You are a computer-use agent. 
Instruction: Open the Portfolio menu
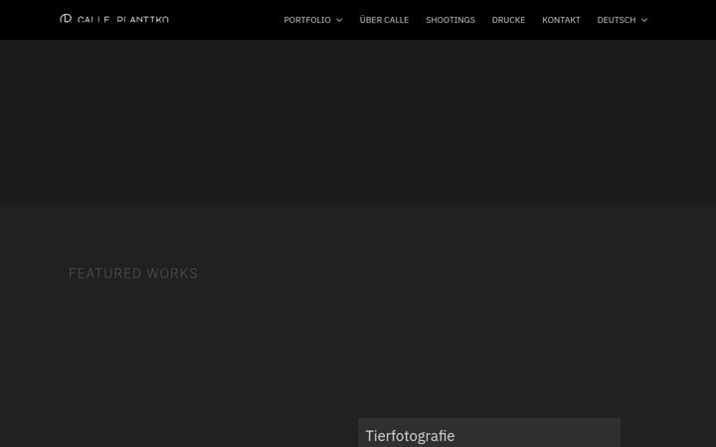point(307,20)
